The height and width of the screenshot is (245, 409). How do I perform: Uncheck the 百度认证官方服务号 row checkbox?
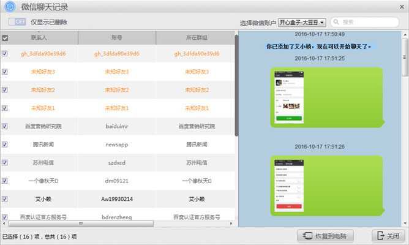click(x=5, y=217)
